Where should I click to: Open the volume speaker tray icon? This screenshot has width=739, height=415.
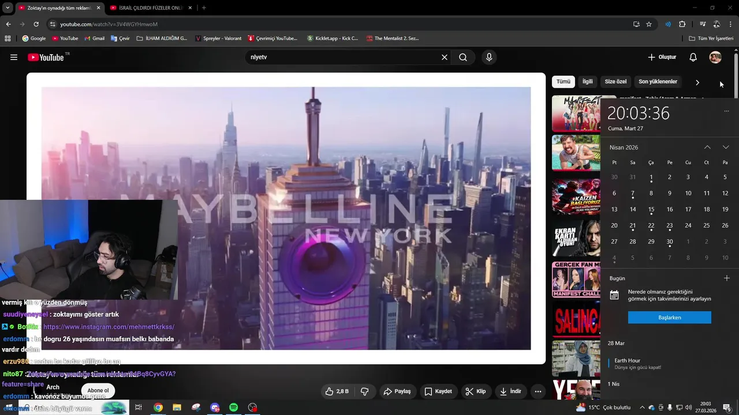pyautogui.click(x=688, y=408)
